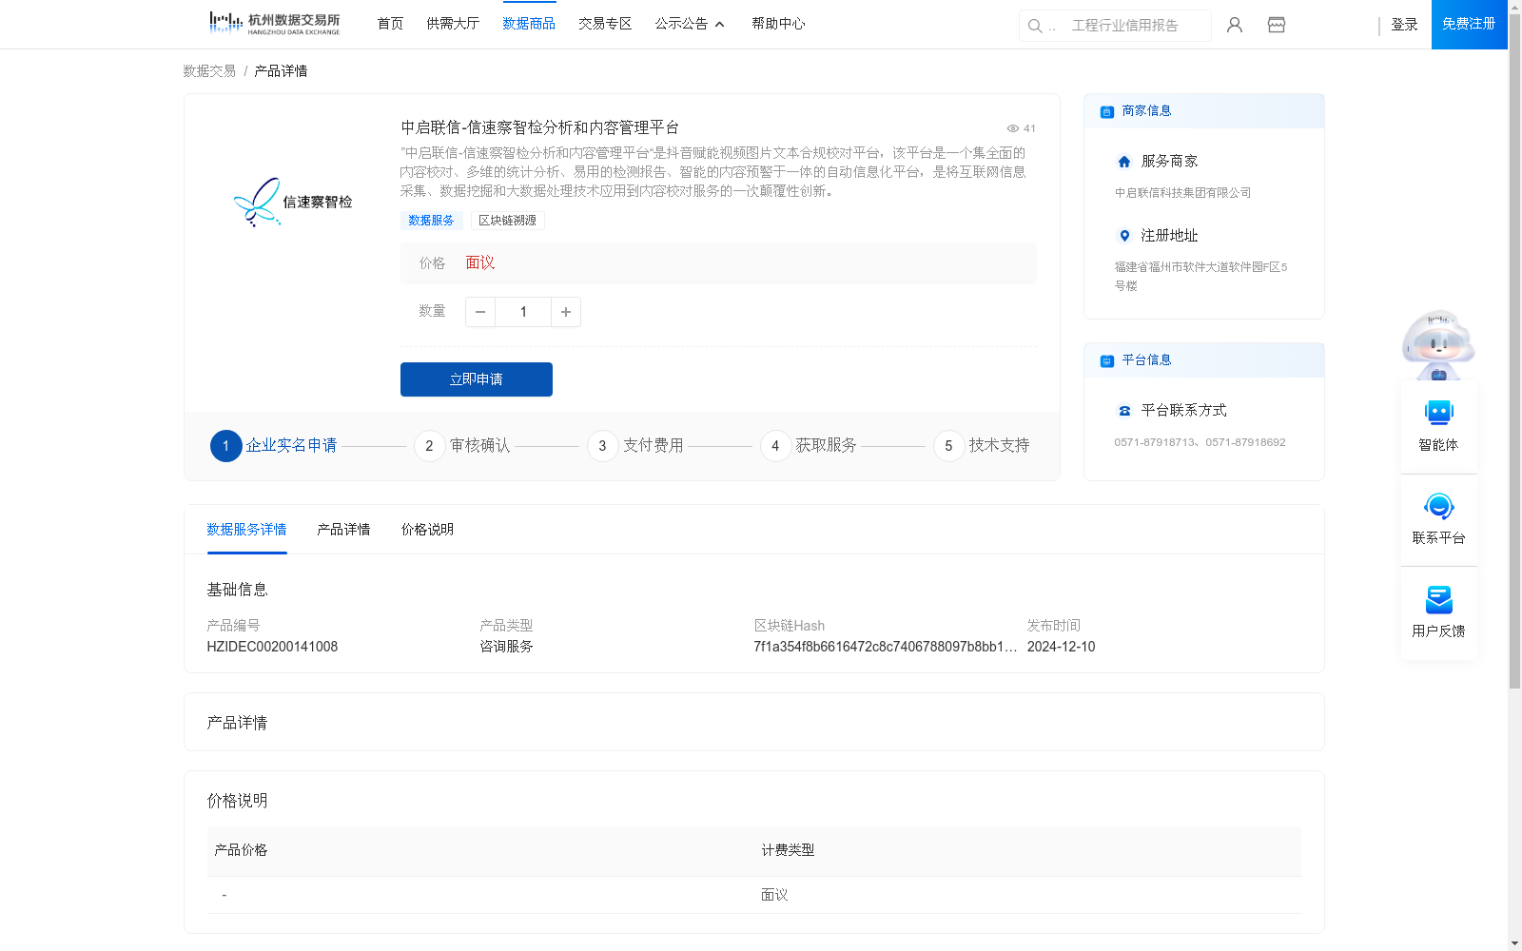Click the 立即申请 button
Screen dimensions: 1522x951
point(477,379)
